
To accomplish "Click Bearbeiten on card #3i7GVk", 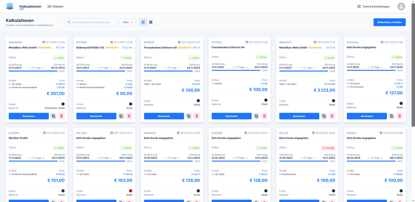I will pos(232,116).
